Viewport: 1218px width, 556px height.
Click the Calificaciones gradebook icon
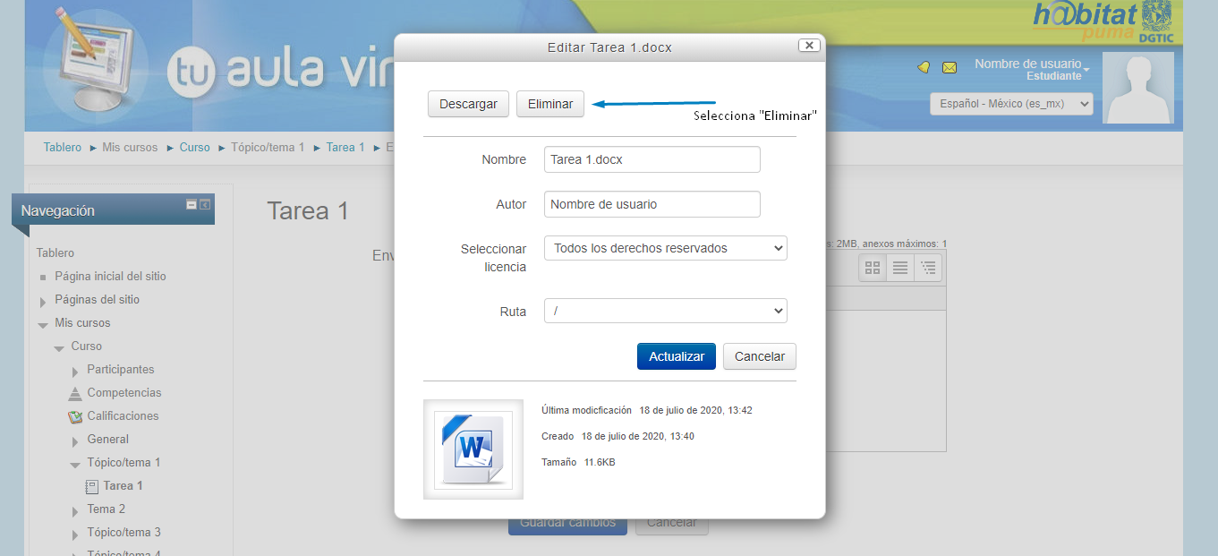coord(75,416)
